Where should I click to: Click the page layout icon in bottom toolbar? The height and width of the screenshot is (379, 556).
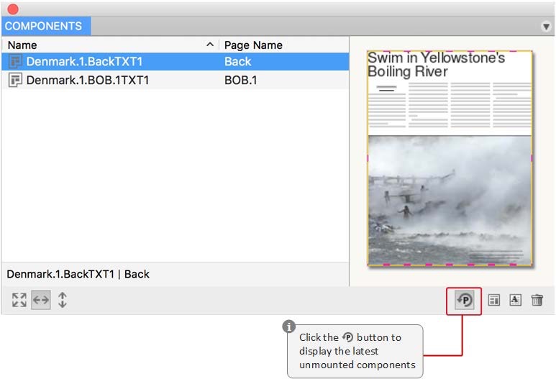(494, 301)
